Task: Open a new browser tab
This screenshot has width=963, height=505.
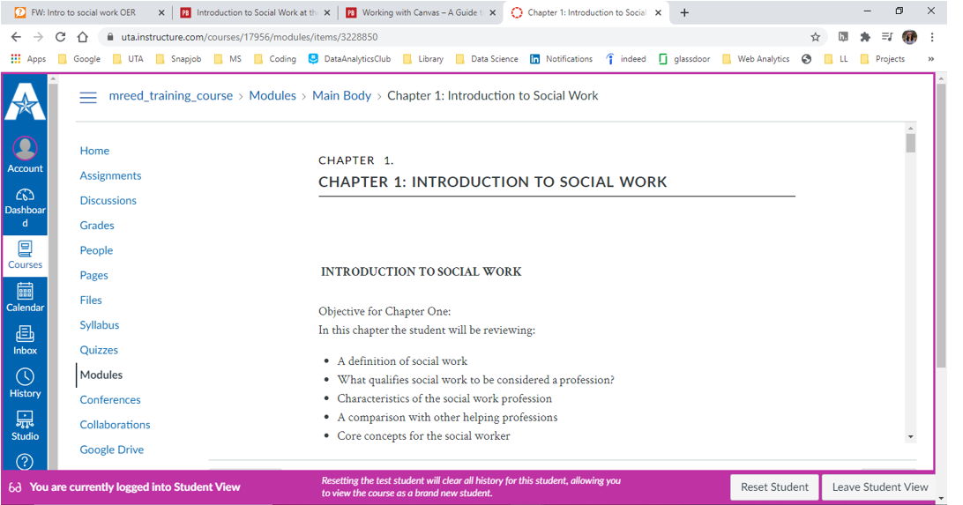Action: 684,12
